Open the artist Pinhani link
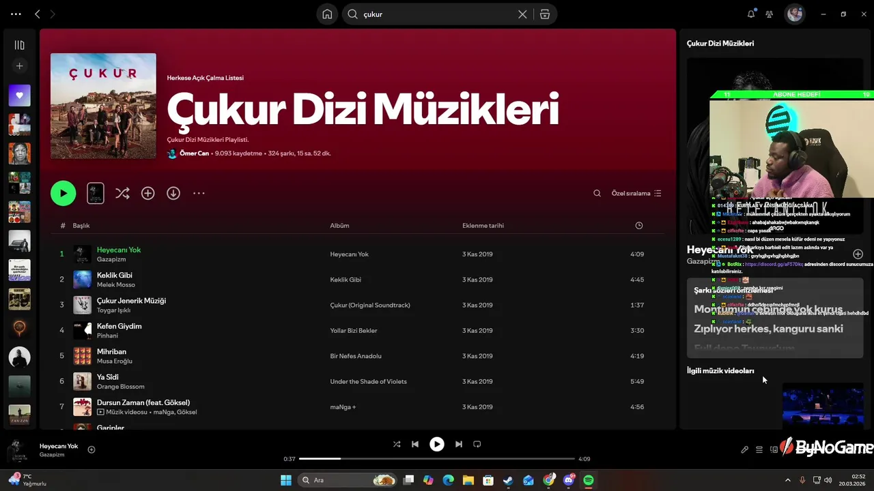 coord(107,336)
